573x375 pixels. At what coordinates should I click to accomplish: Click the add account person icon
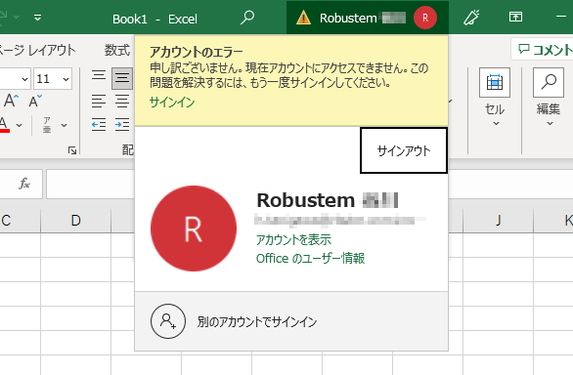tap(168, 321)
